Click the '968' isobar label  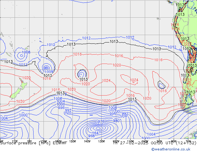pyautogui.click(x=91, y=136)
